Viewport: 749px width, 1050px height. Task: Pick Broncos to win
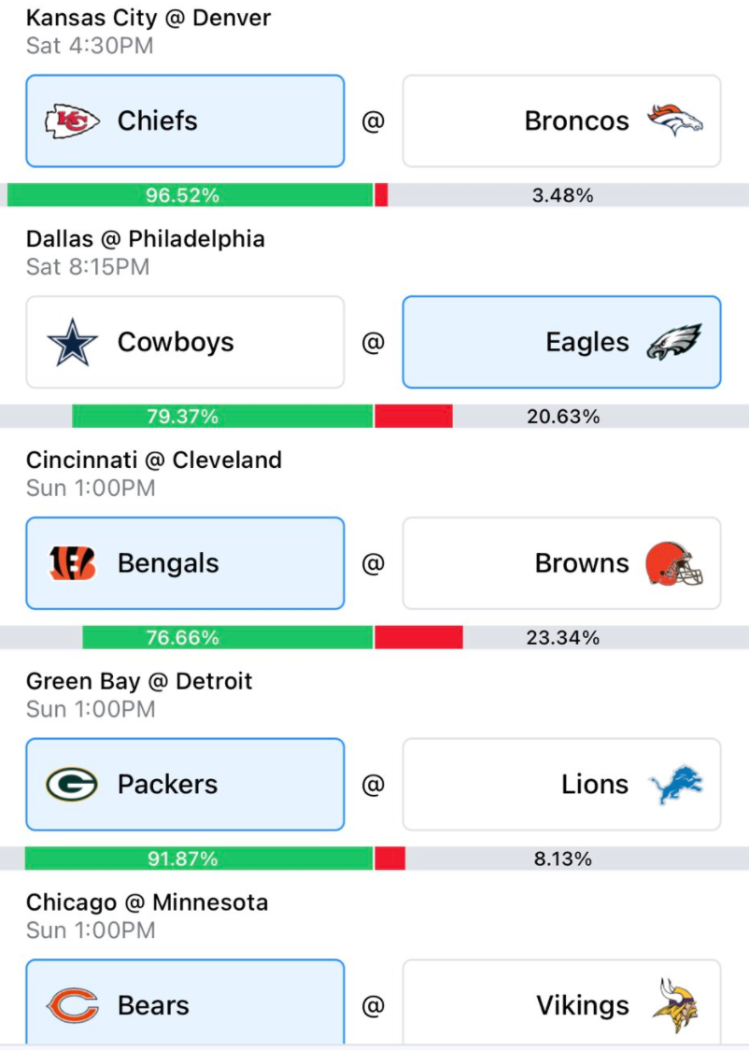point(561,121)
